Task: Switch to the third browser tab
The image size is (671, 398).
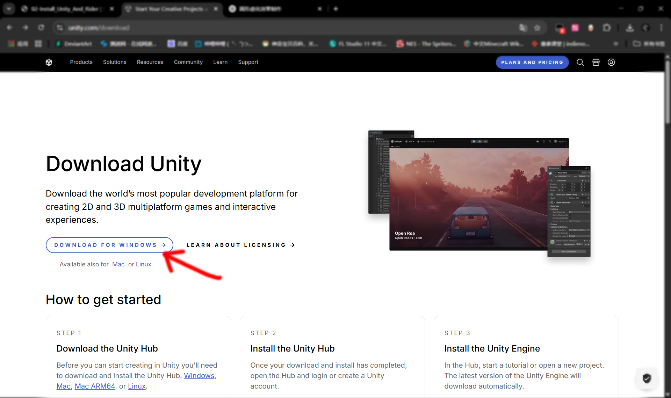Action: pyautogui.click(x=275, y=9)
